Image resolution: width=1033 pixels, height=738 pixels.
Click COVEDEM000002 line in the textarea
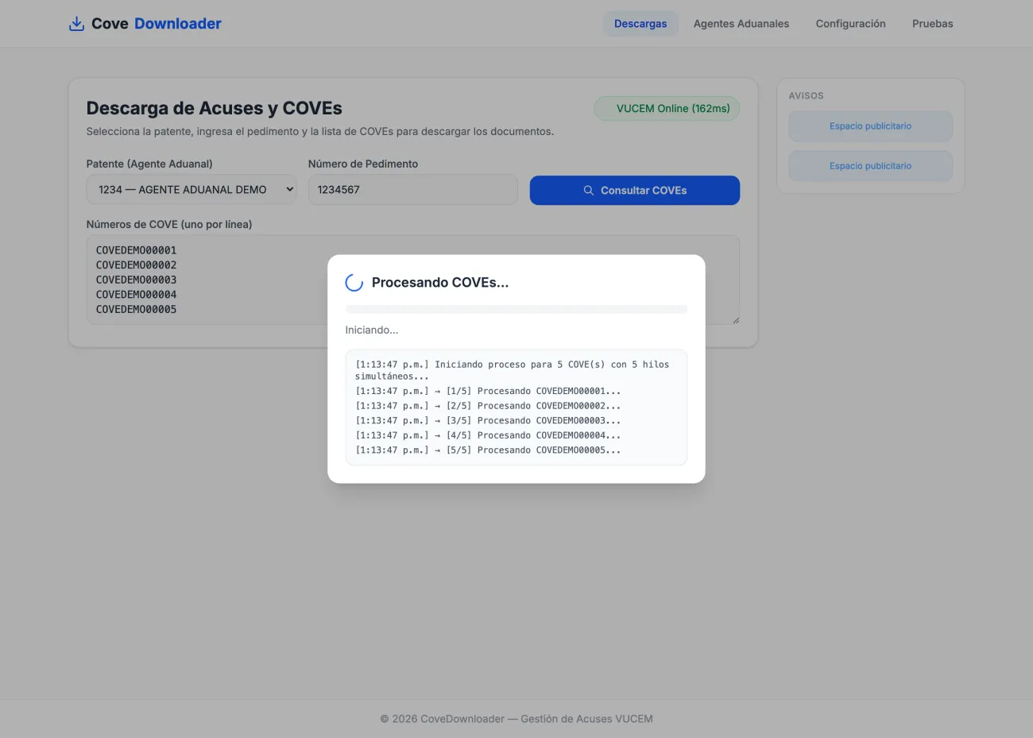(x=137, y=265)
